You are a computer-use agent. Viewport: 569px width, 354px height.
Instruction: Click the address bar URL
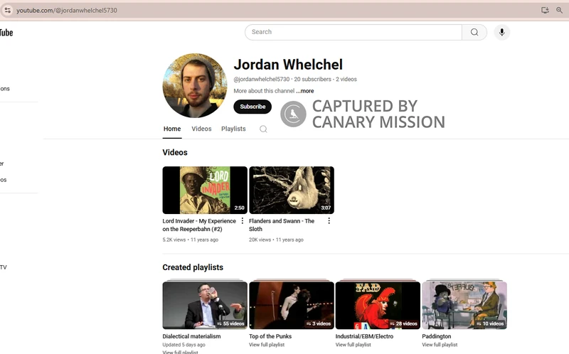coord(67,10)
